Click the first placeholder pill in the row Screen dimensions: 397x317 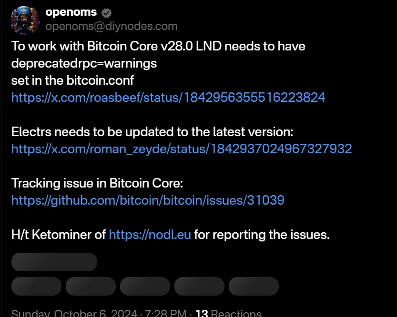click(36, 286)
